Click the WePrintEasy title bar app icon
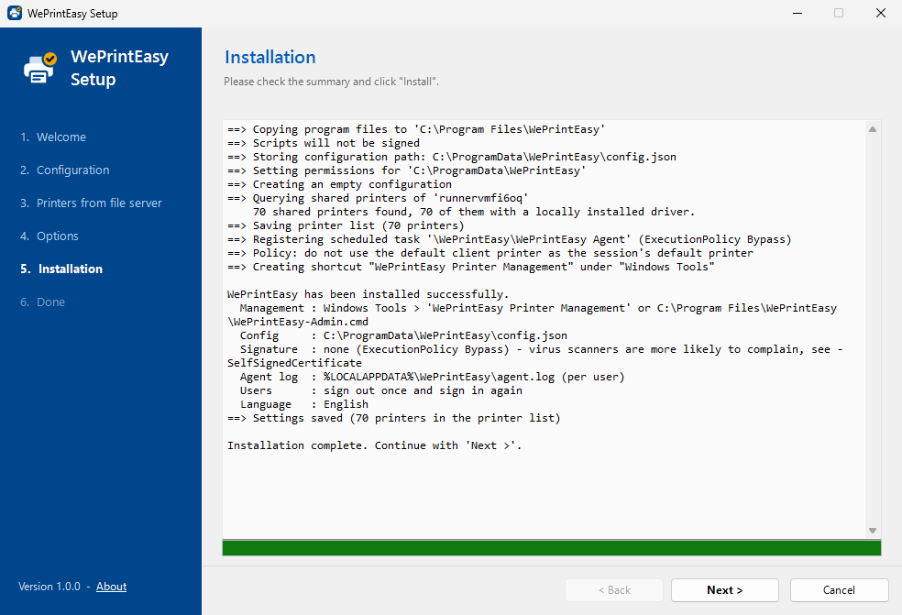This screenshot has height=615, width=902. coord(15,13)
